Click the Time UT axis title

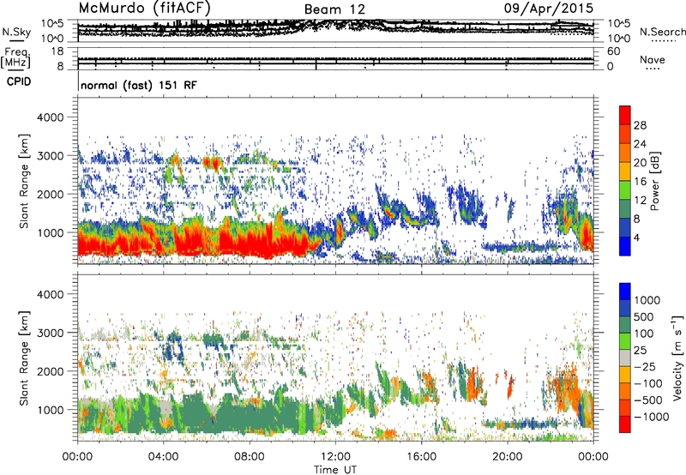coord(335,469)
